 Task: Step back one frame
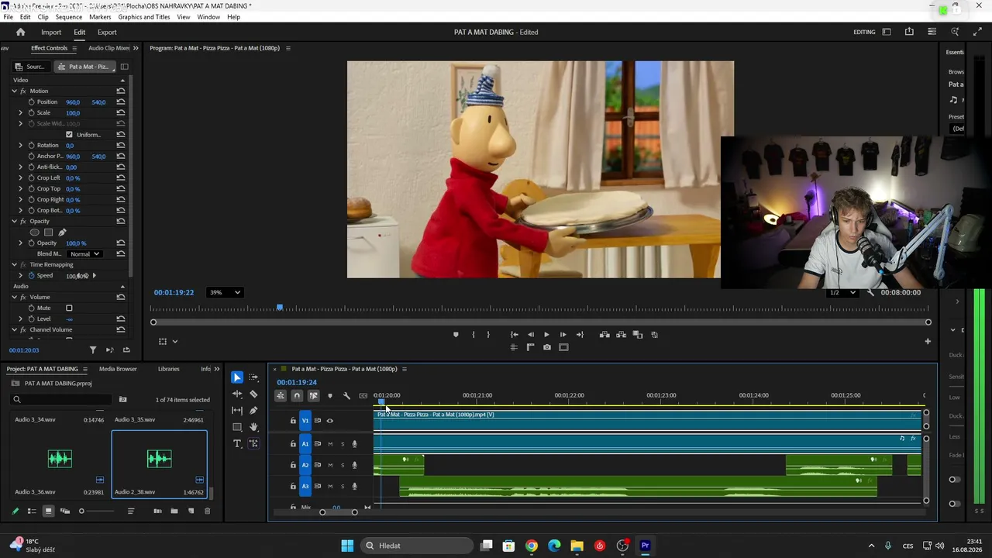click(531, 335)
